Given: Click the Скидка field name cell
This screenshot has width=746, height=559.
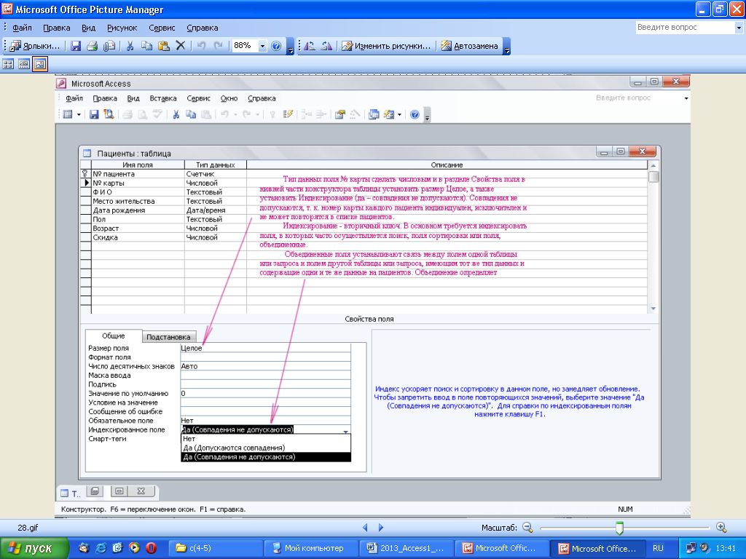Looking at the screenshot, I should coord(138,237).
